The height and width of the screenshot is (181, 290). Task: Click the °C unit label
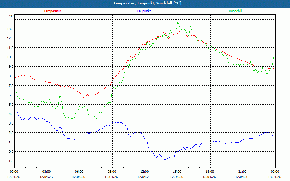(x=12, y=16)
